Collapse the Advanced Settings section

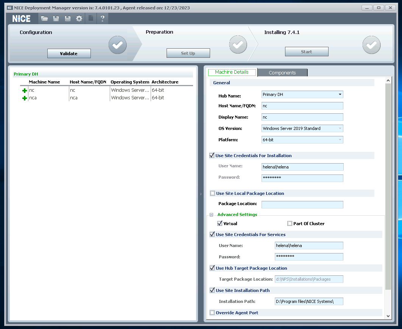pos(212,215)
